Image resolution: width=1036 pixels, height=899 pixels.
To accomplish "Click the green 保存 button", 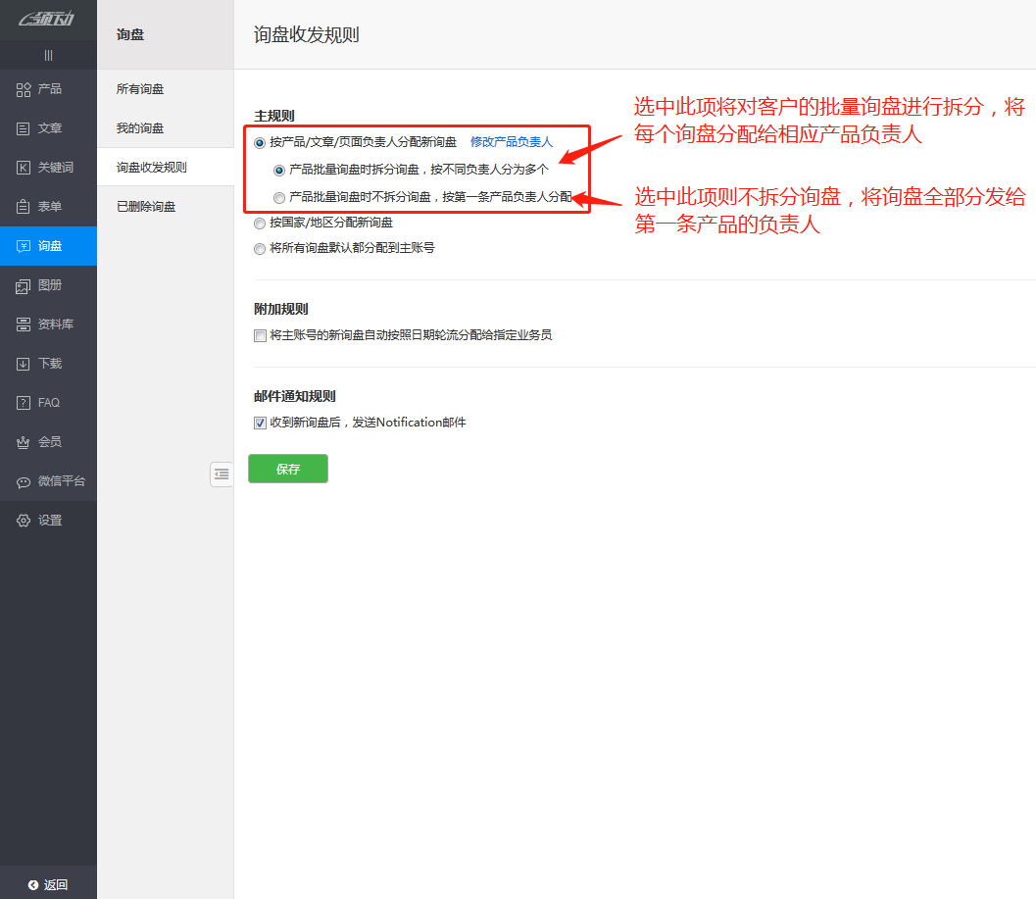I will click(287, 469).
